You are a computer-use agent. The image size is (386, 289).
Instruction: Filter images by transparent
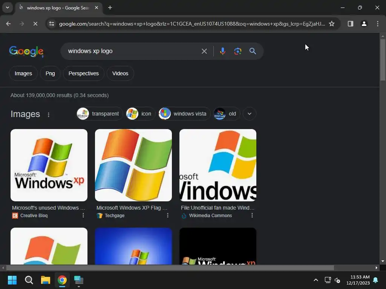coord(100,114)
